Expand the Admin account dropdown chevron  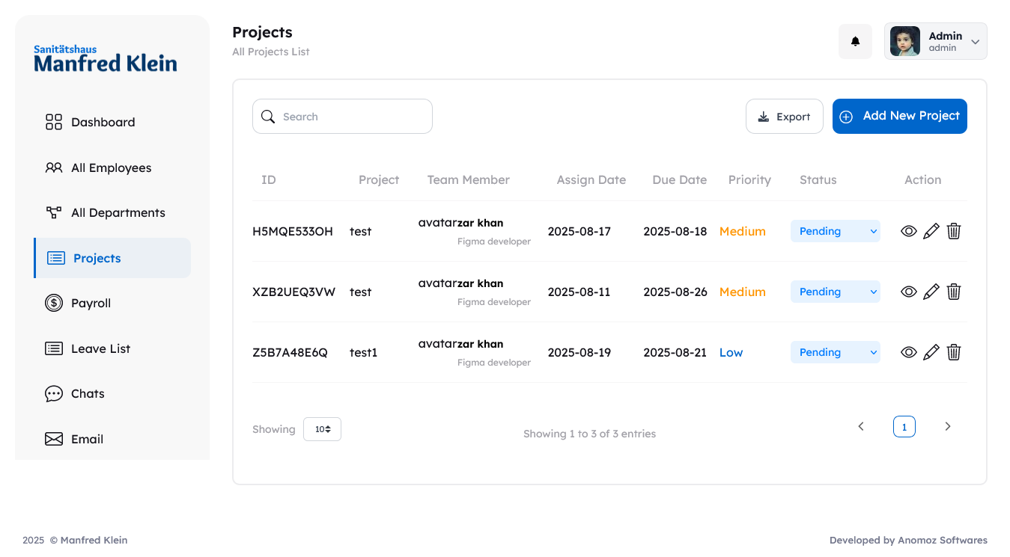(975, 42)
